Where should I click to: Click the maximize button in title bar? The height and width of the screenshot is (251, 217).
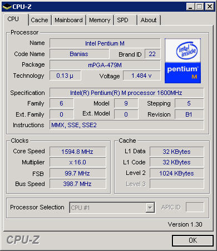[x=200, y=7]
